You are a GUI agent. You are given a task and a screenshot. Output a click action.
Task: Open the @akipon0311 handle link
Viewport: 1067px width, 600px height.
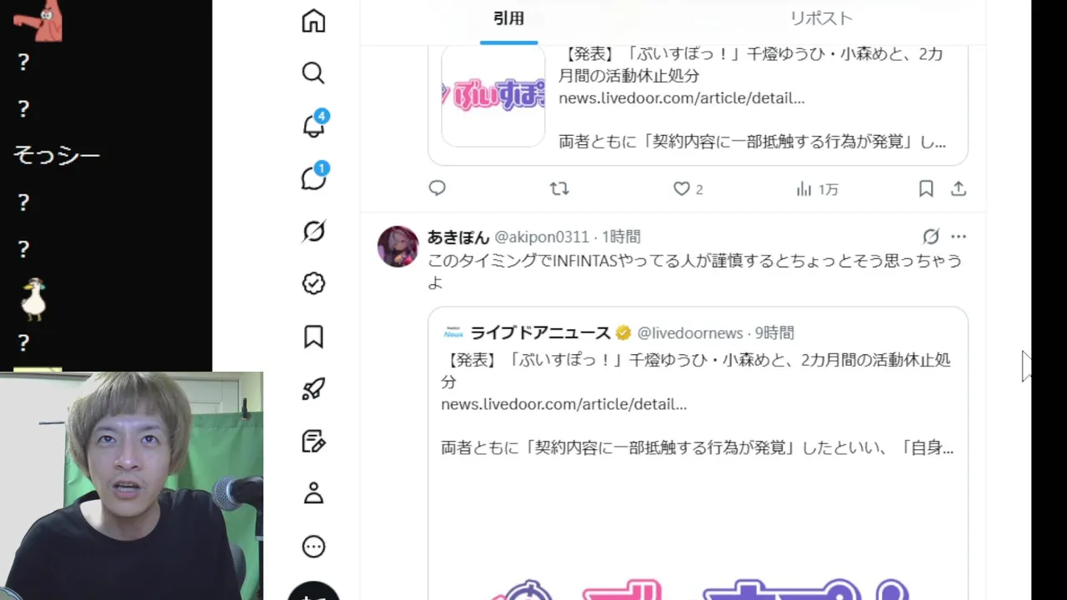coord(542,237)
